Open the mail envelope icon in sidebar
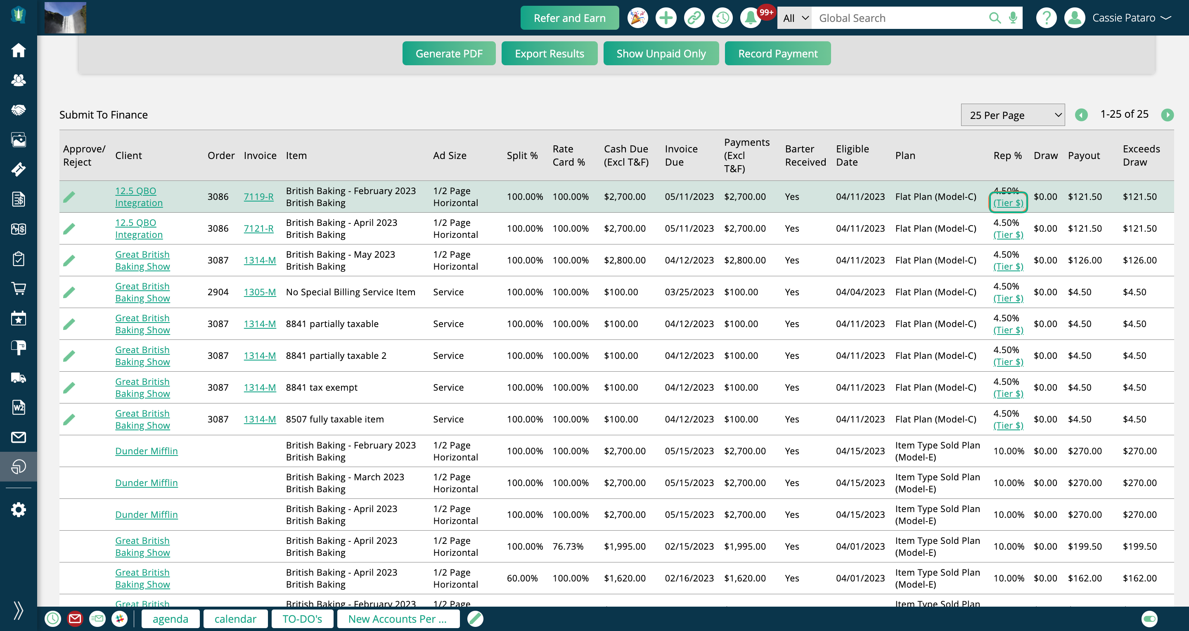 [x=19, y=437]
